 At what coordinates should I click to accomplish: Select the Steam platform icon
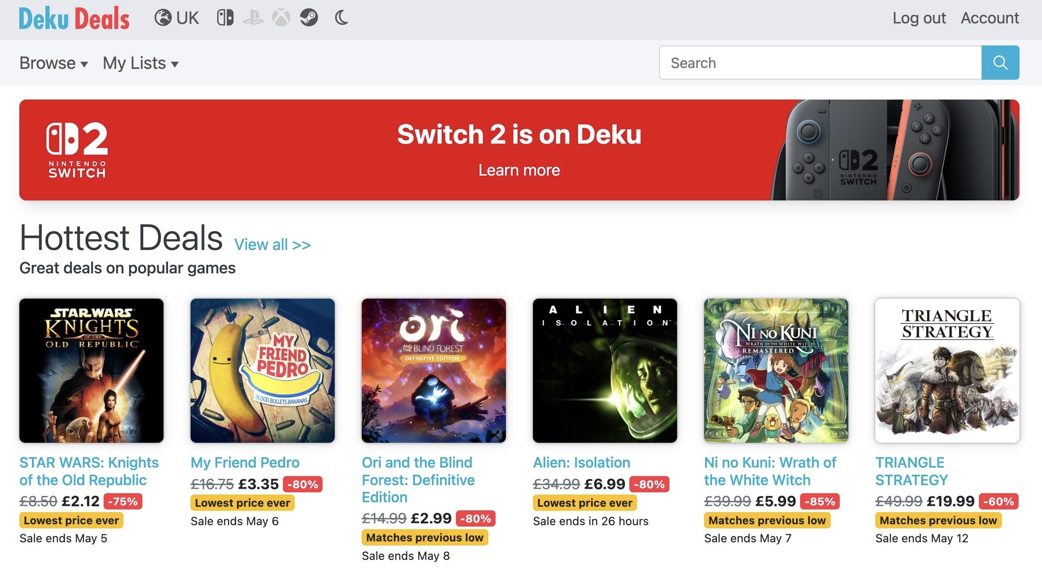(309, 18)
